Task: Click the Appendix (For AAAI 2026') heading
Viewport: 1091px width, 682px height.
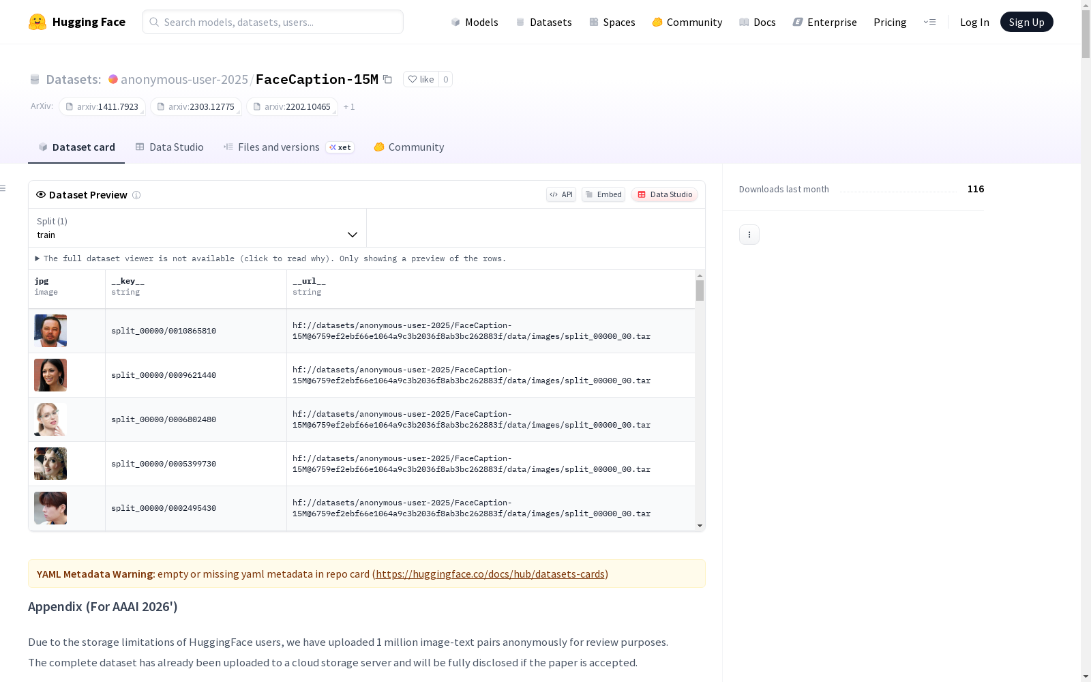Action: coord(103,607)
